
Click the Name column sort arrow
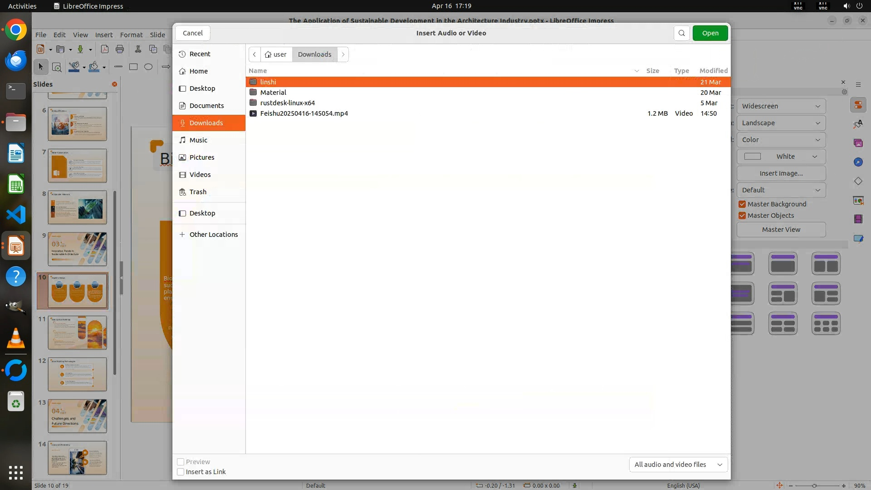coord(636,71)
